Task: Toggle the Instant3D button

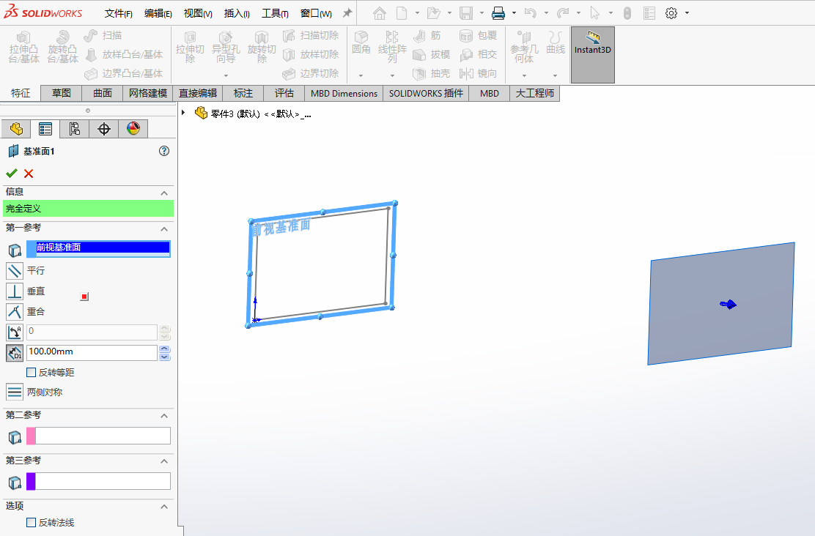Action: coord(592,44)
